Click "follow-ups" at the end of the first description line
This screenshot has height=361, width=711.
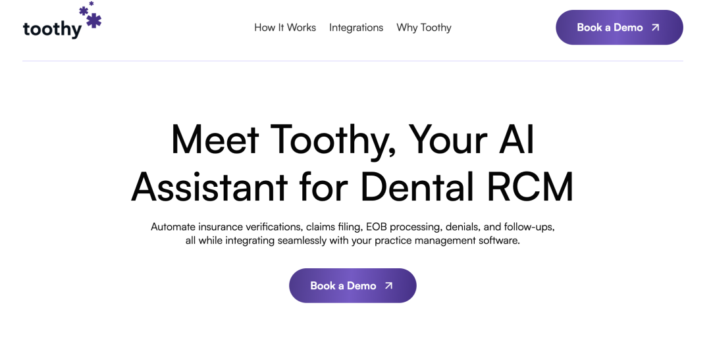pyautogui.click(x=530, y=227)
